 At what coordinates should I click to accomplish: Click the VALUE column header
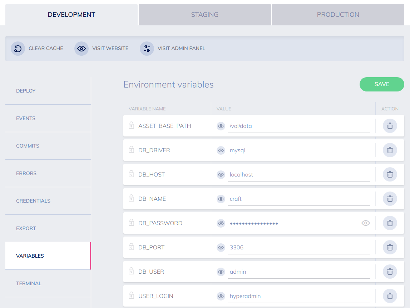click(x=224, y=109)
